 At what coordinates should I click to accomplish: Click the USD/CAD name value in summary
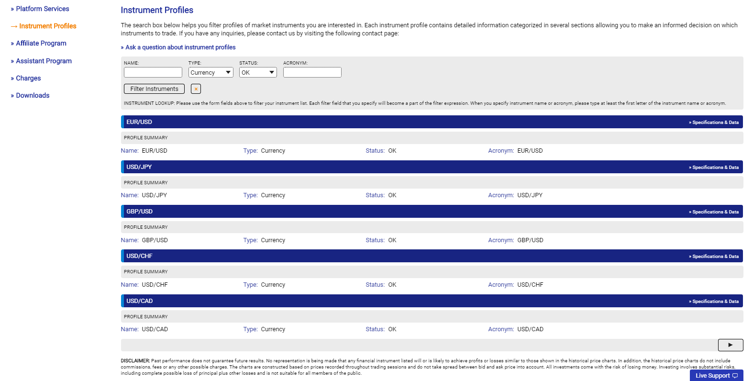(155, 329)
